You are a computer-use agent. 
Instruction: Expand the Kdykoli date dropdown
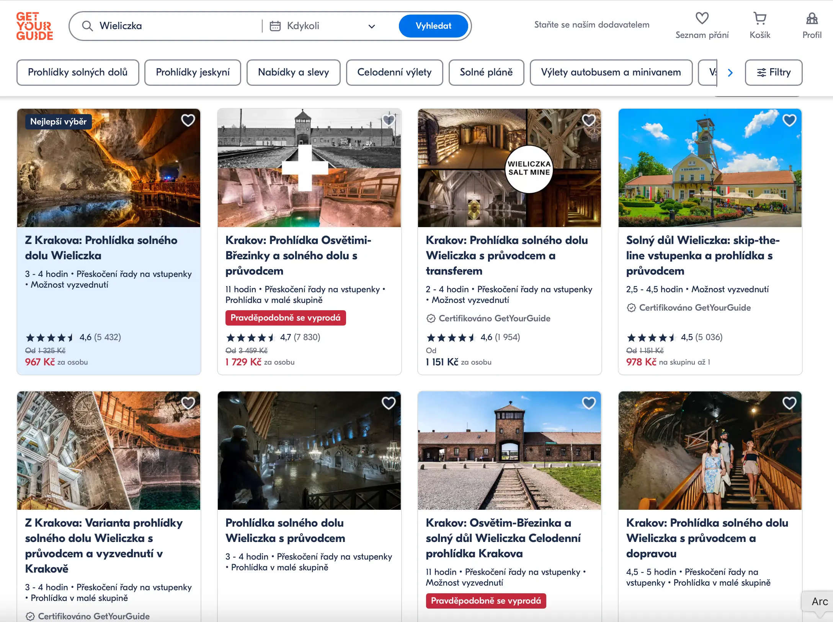point(371,26)
